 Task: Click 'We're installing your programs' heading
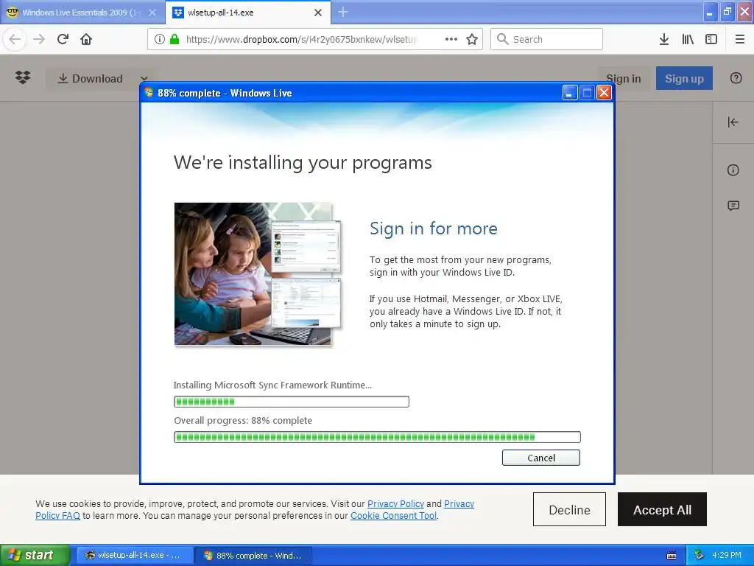tap(303, 163)
